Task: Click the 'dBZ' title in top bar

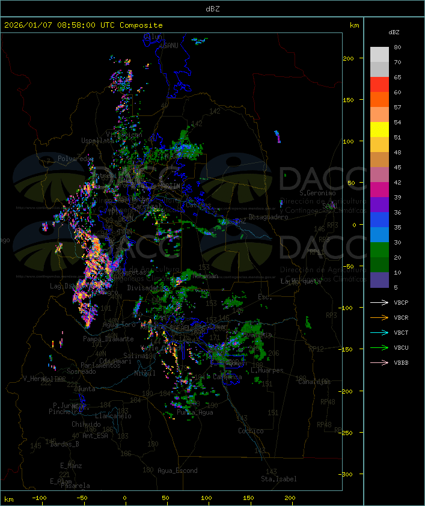Action: click(213, 8)
